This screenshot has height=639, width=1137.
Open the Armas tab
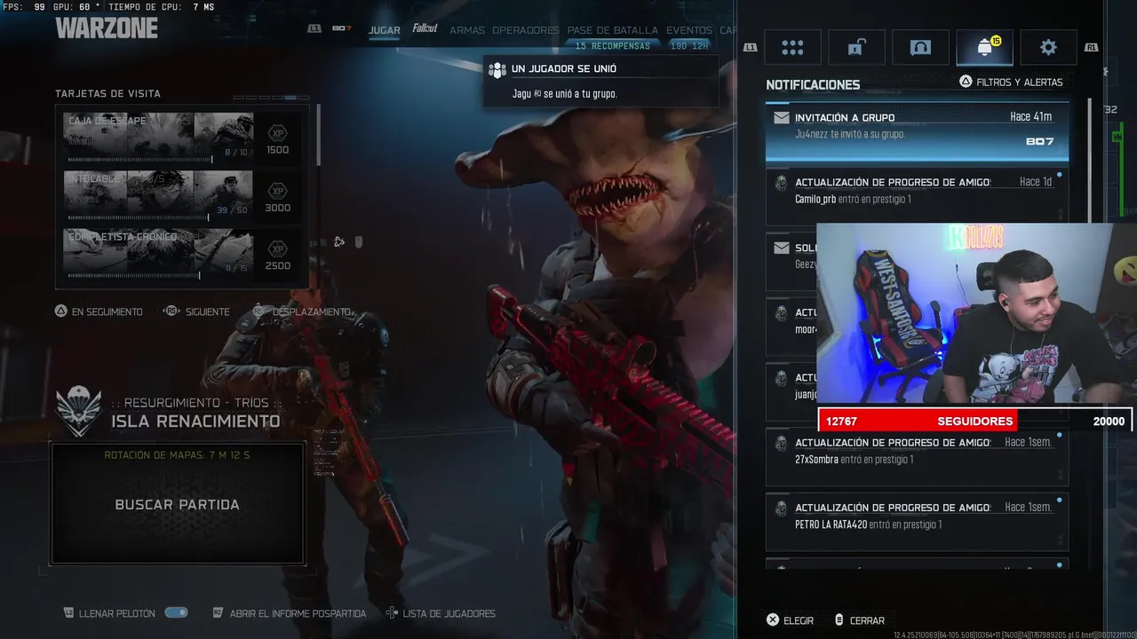(x=467, y=30)
